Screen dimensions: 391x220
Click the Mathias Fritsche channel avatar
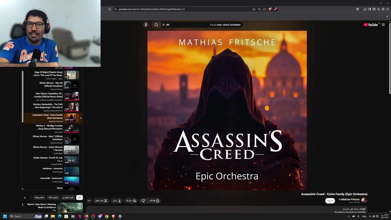[x=364, y=200]
